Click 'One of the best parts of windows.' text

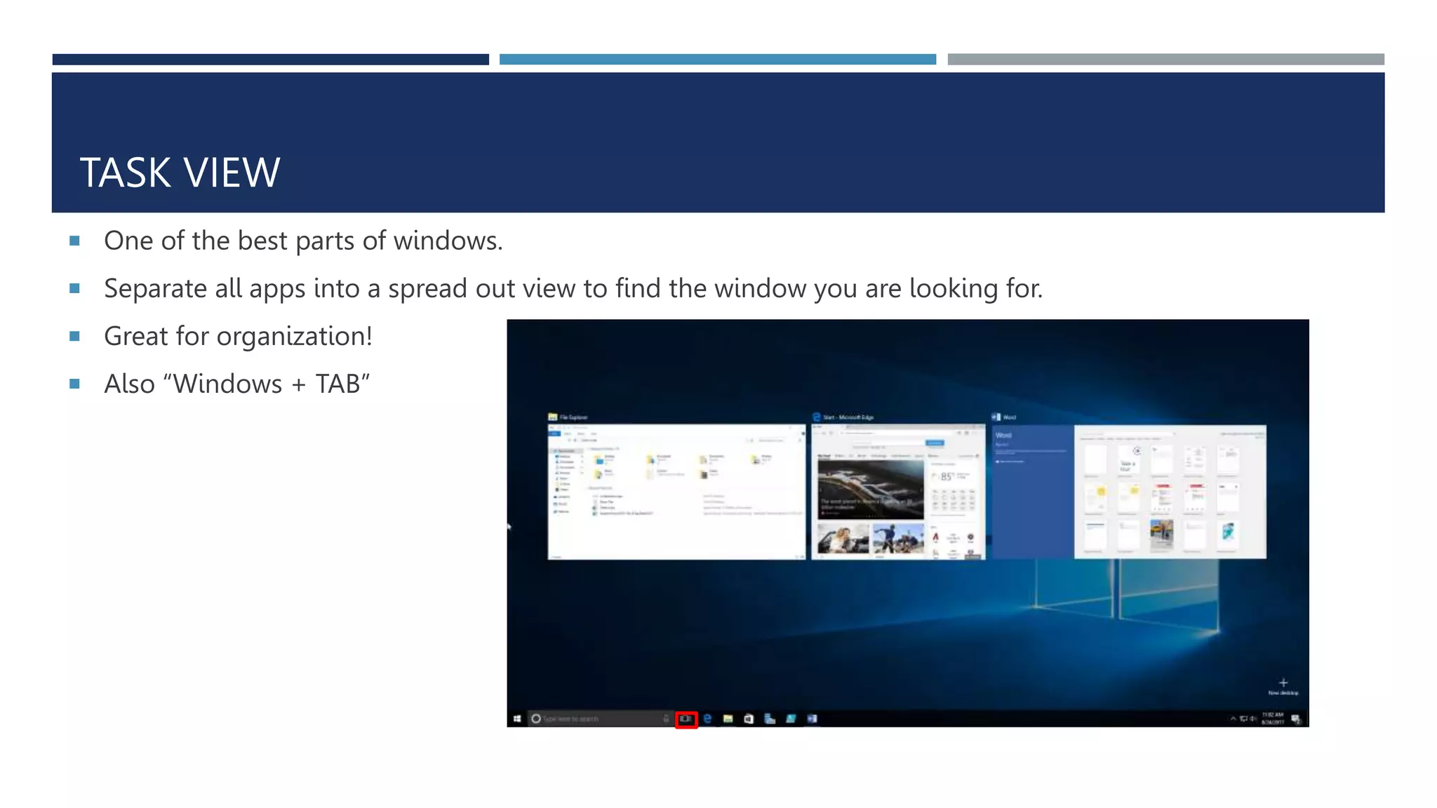tap(303, 241)
